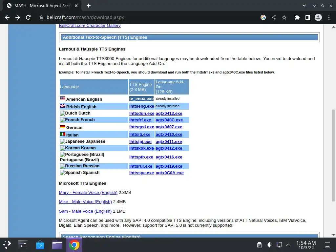This screenshot has width=336, height=252.
Task: Bookmark this page with star icon
Action: pyautogui.click(x=284, y=17)
